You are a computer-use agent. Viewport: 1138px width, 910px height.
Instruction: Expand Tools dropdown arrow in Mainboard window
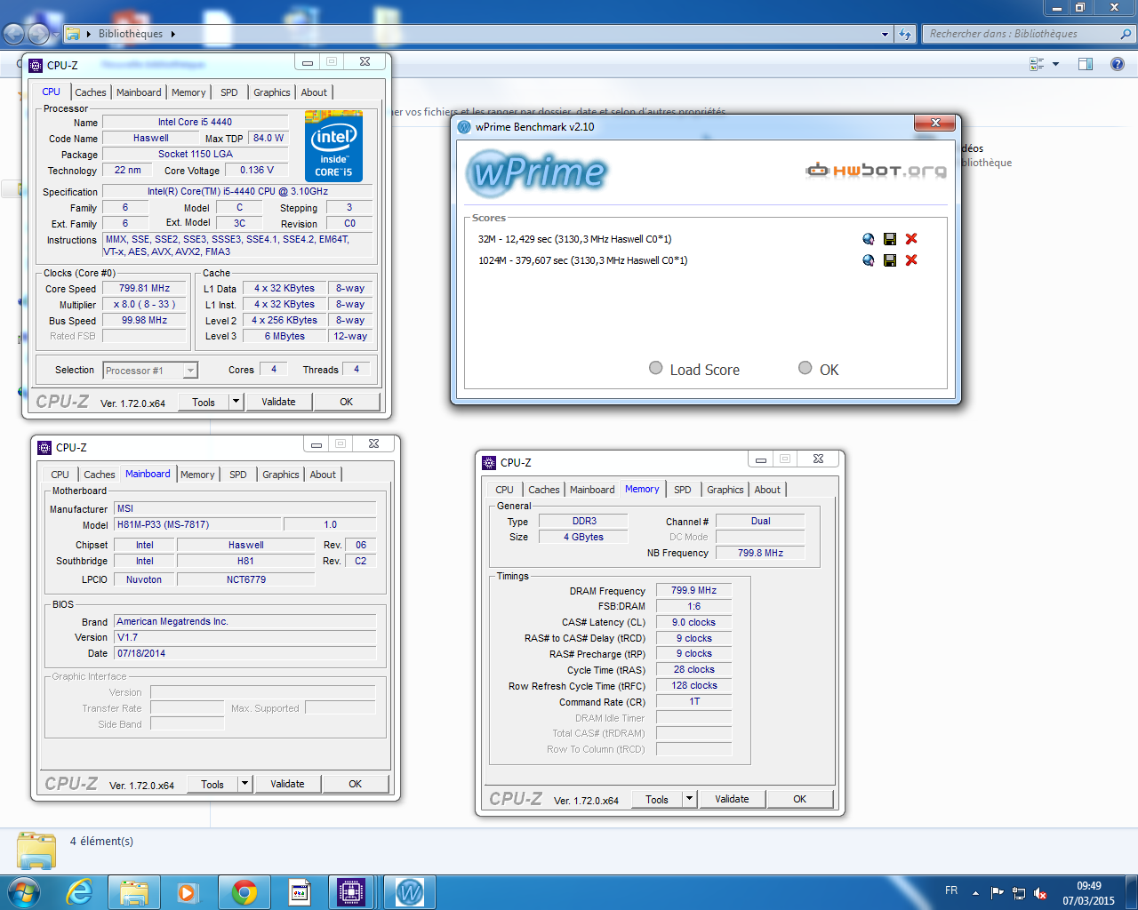coord(244,784)
